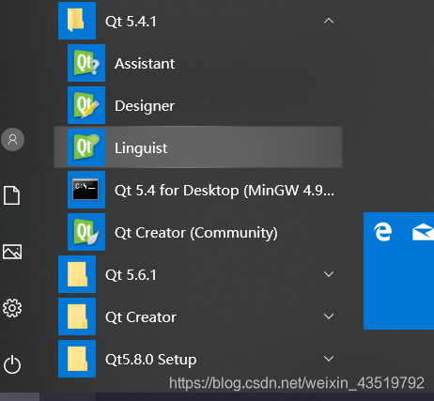
Task: Click the Microsoft Edge tile icon
Action: point(383,232)
